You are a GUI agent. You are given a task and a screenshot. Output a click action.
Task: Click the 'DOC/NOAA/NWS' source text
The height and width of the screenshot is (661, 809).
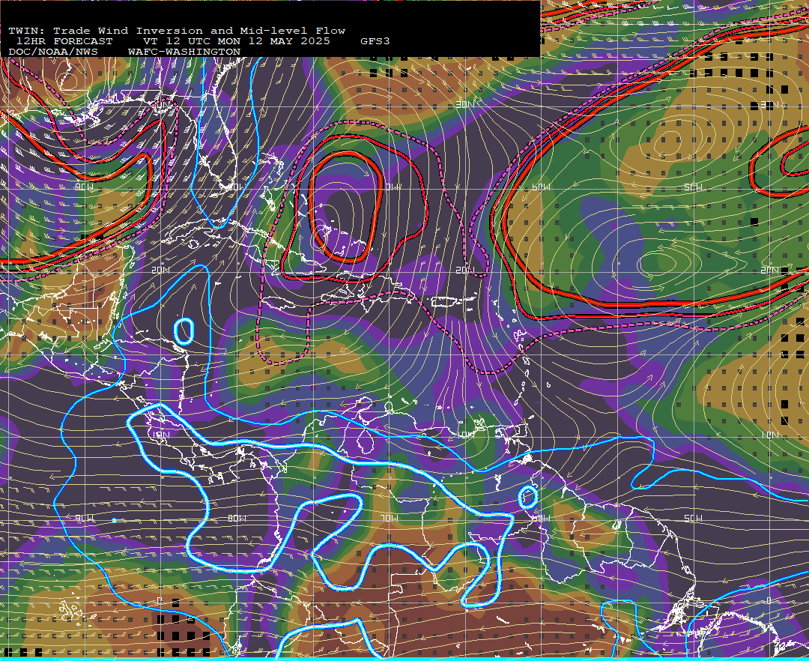point(53,52)
